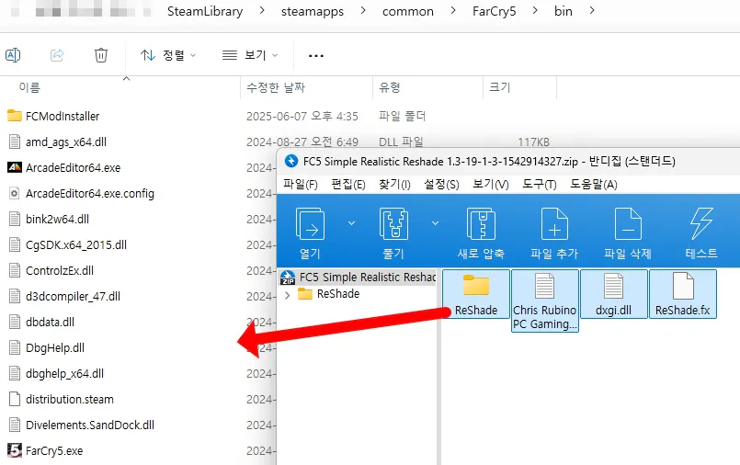The width and height of the screenshot is (740, 465).
Task: Click the Name (이름) column header
Action: pos(29,87)
